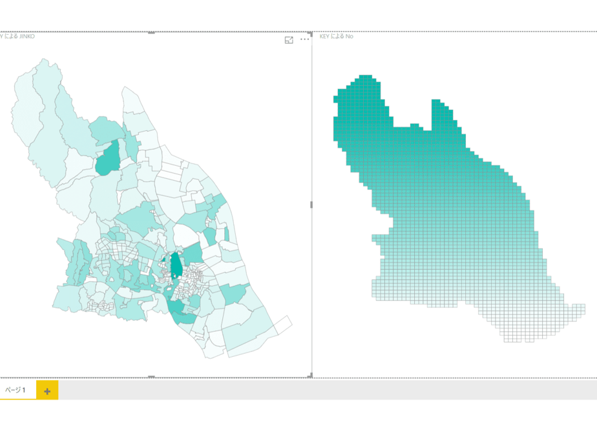Open focus mode for the JINKO map visual
597x426 pixels.
(x=289, y=40)
